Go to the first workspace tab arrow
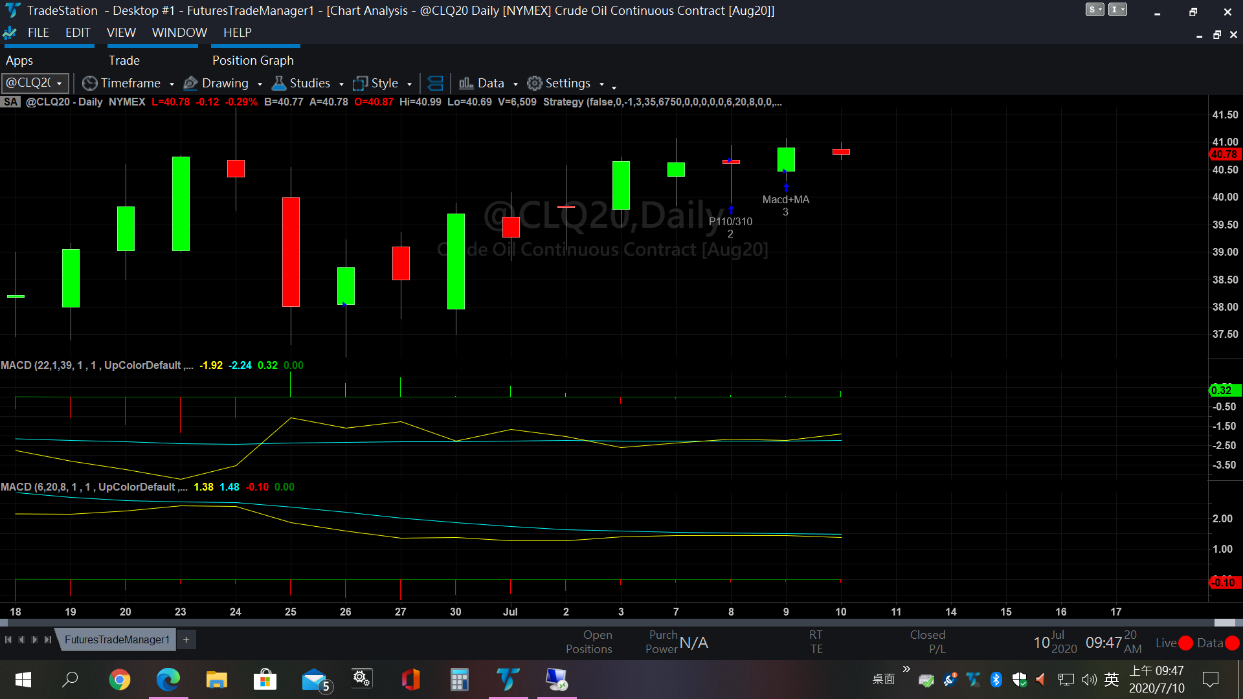This screenshot has height=699, width=1243. click(x=8, y=639)
